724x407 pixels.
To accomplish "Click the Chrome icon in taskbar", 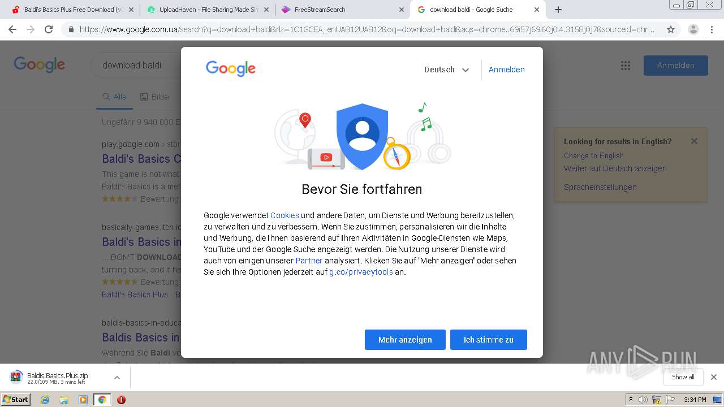I will pos(102,400).
